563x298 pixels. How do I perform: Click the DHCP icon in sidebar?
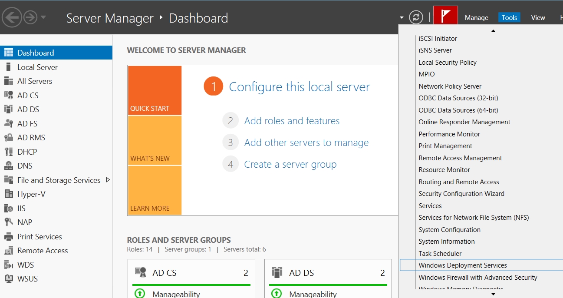[9, 152]
